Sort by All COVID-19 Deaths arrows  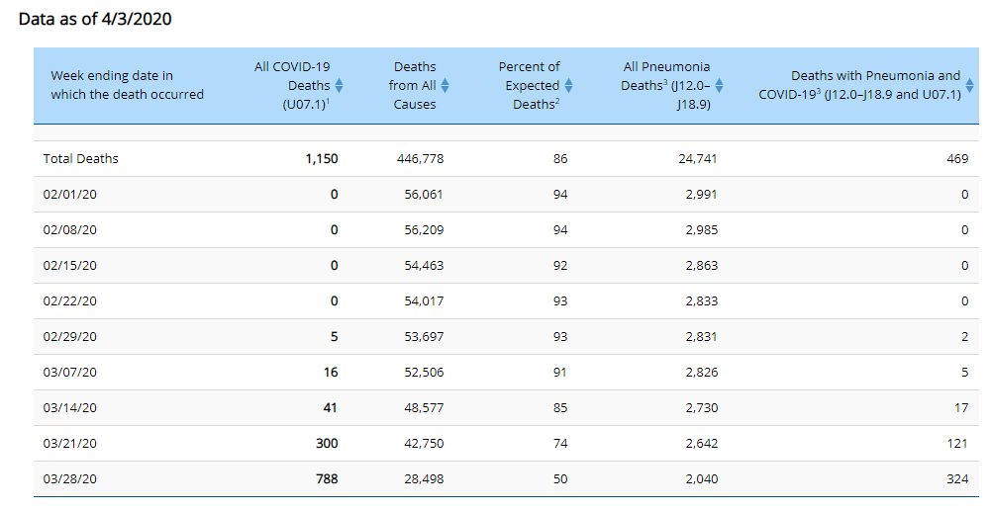click(339, 85)
